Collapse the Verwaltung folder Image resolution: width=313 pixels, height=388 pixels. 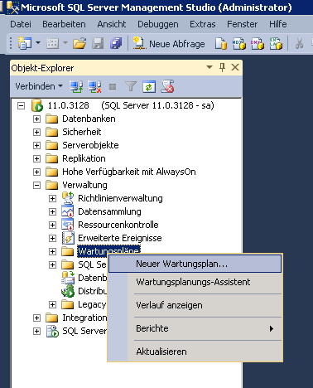click(x=36, y=185)
